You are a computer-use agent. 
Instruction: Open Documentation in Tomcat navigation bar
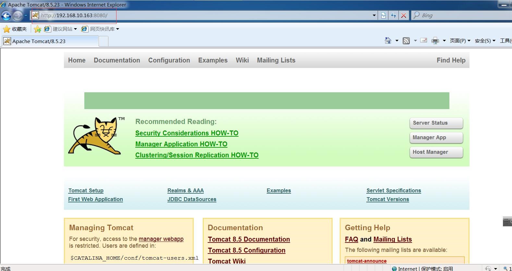coord(117,60)
